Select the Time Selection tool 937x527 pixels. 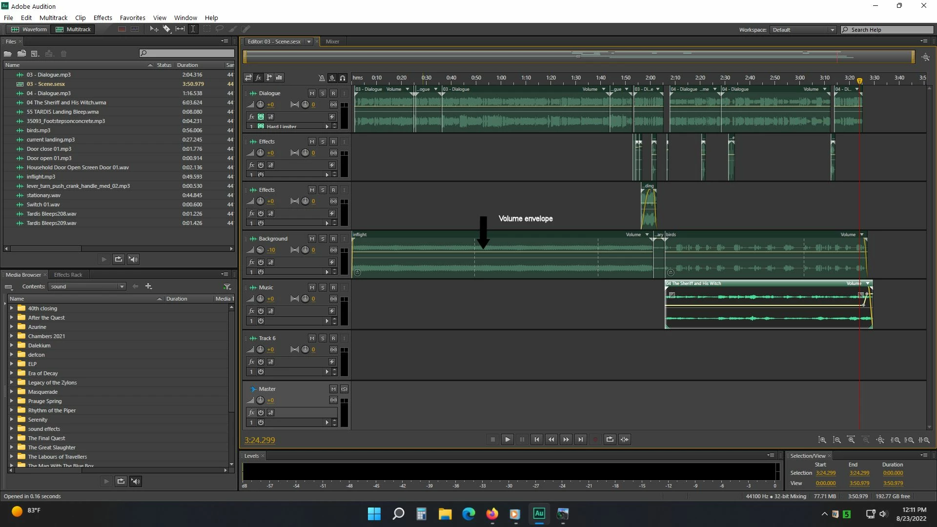(193, 29)
